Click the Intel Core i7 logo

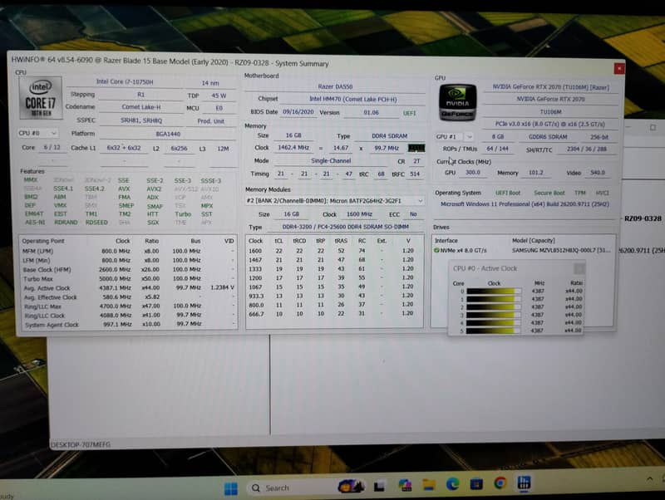point(40,98)
